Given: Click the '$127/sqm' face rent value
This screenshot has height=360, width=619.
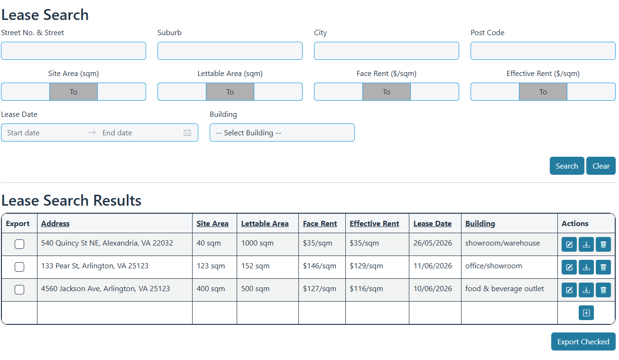Looking at the screenshot, I should pos(320,289).
